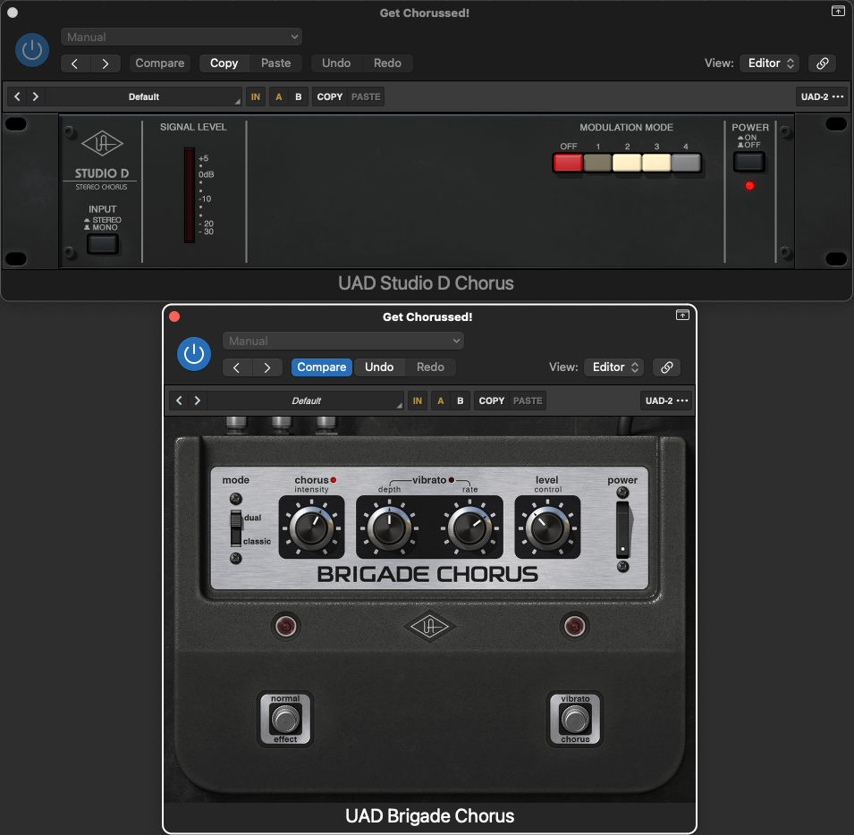Click the chain-link icon in the Brigade header
Viewport: 854px width, 835px height.
coord(668,367)
